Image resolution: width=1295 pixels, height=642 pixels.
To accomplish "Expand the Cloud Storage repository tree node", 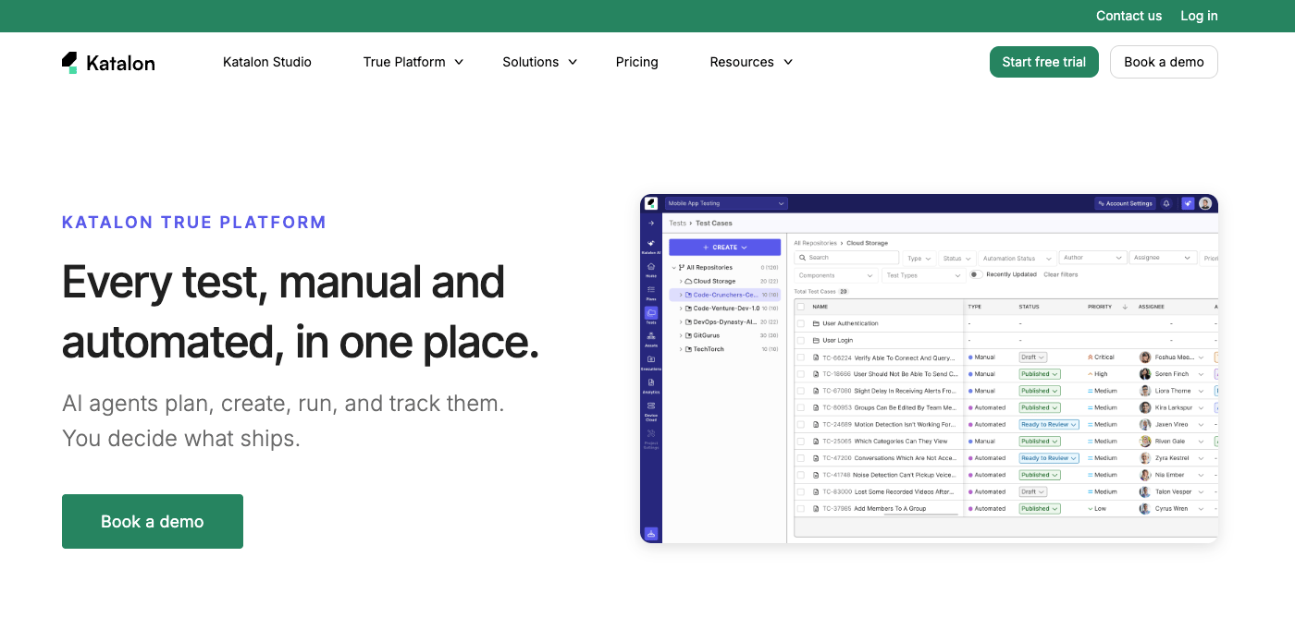I will point(681,281).
